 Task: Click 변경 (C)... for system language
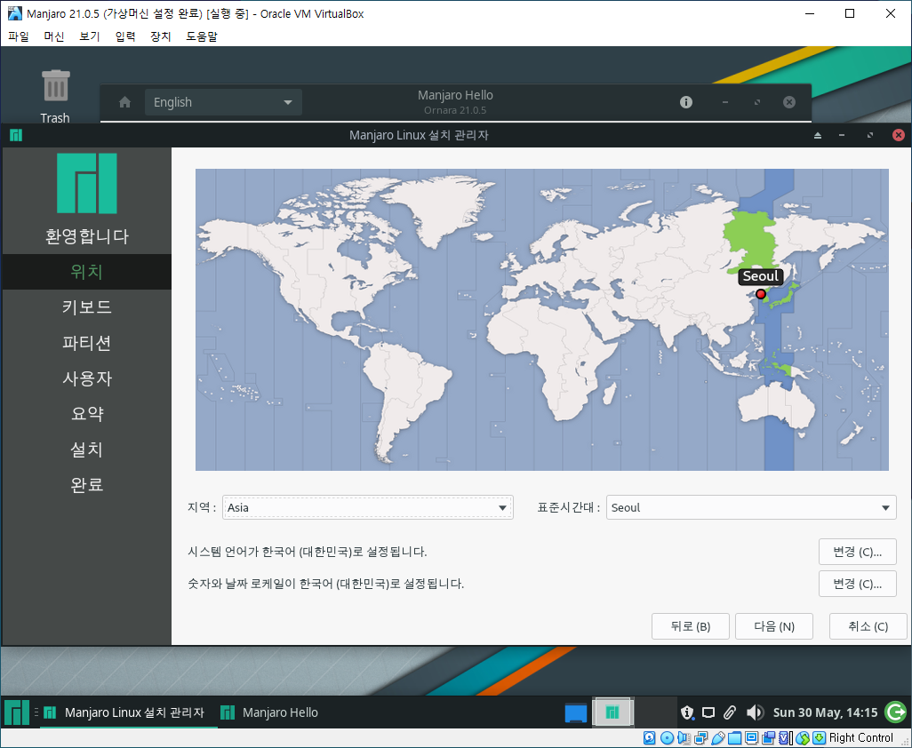[857, 553]
